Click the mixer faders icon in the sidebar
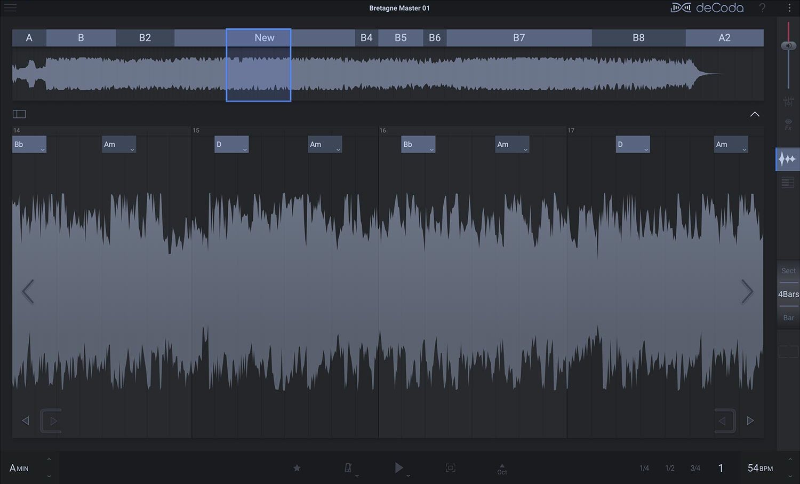This screenshot has height=484, width=800. point(788,101)
